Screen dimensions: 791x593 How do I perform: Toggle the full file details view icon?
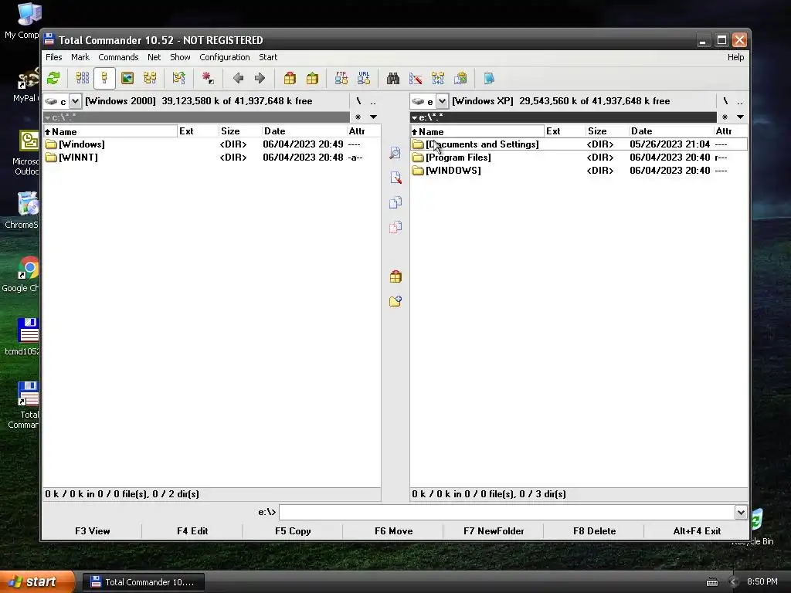104,78
